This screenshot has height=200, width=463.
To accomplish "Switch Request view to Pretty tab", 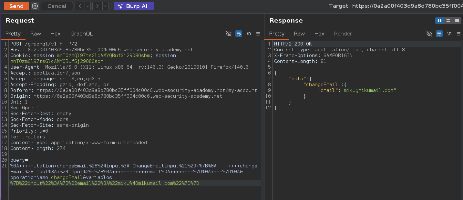I will coord(13,34).
